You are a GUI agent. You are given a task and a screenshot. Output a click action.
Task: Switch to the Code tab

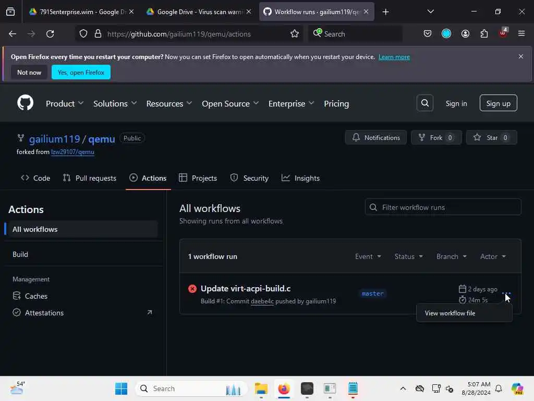35,178
